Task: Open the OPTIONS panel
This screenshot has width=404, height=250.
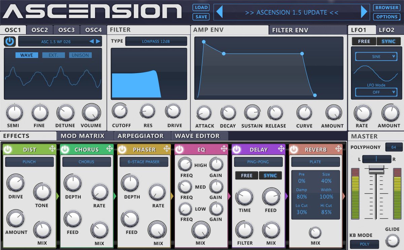Action: (386, 16)
